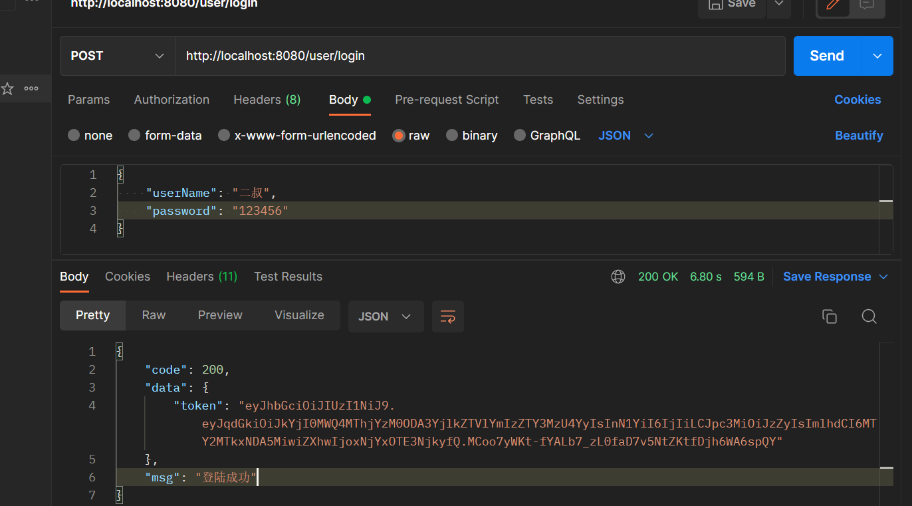Select the GraphQL body radio button

tap(547, 136)
